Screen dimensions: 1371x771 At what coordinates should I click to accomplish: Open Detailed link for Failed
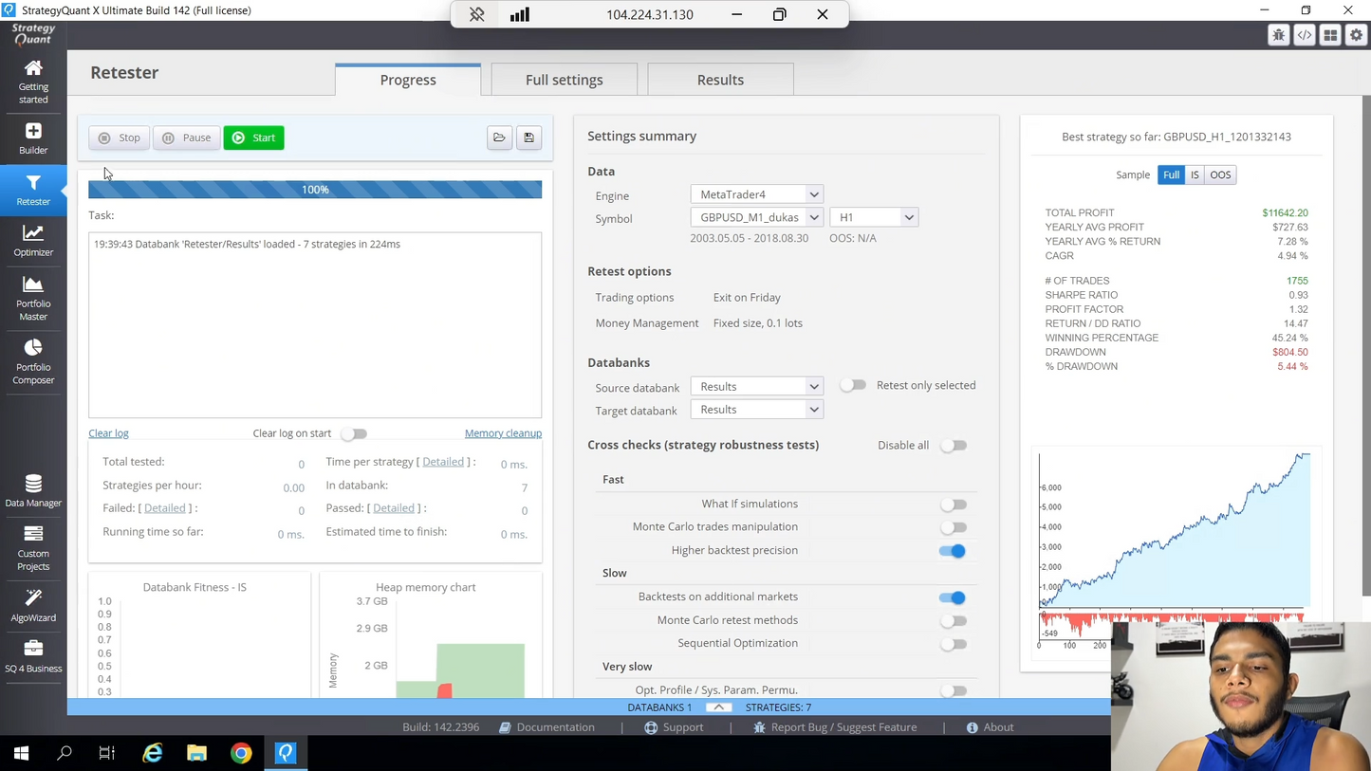click(164, 508)
